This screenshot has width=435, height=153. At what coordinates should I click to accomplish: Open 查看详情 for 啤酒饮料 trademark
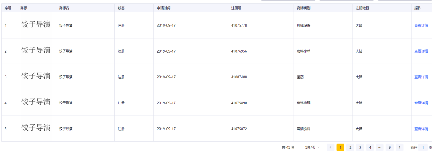[x=421, y=129]
